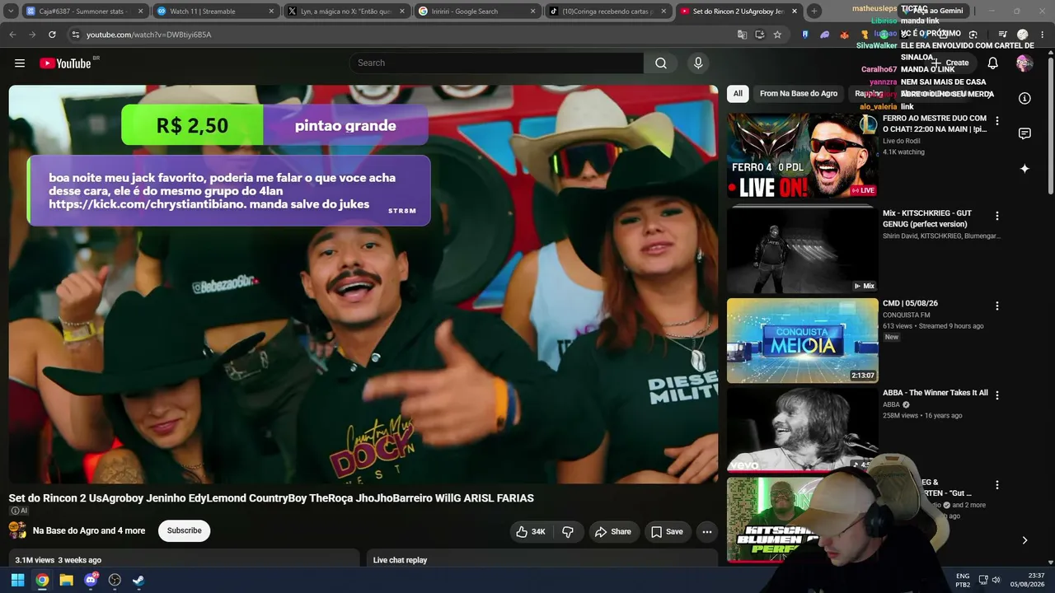Open the YouTube guide hamburger menu
Screen dimensions: 1055x593
click(20, 63)
